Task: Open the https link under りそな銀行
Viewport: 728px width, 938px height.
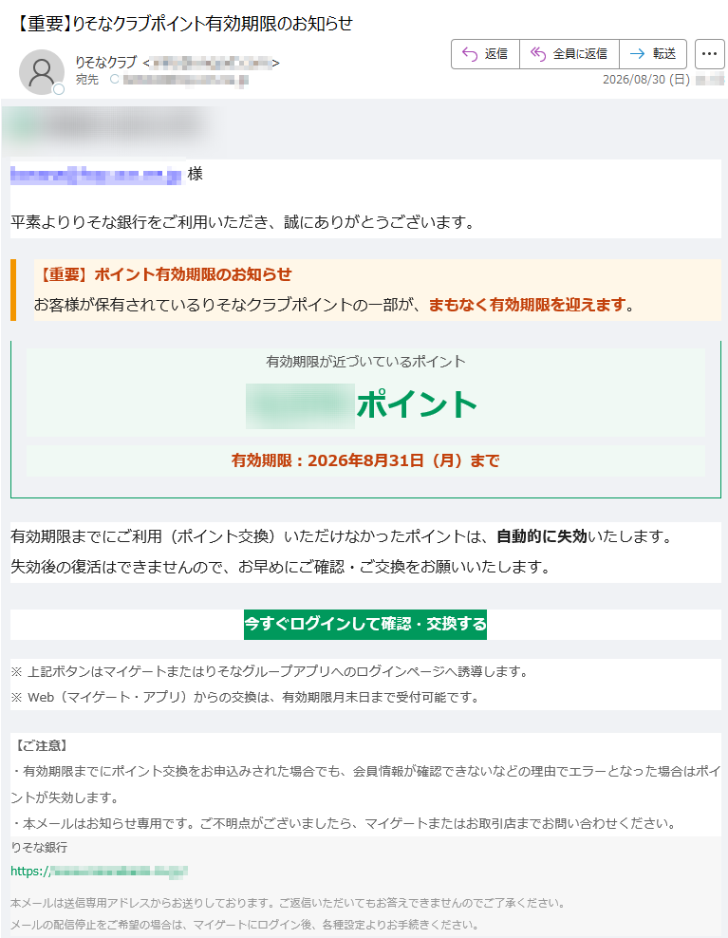Action: pos(100,871)
